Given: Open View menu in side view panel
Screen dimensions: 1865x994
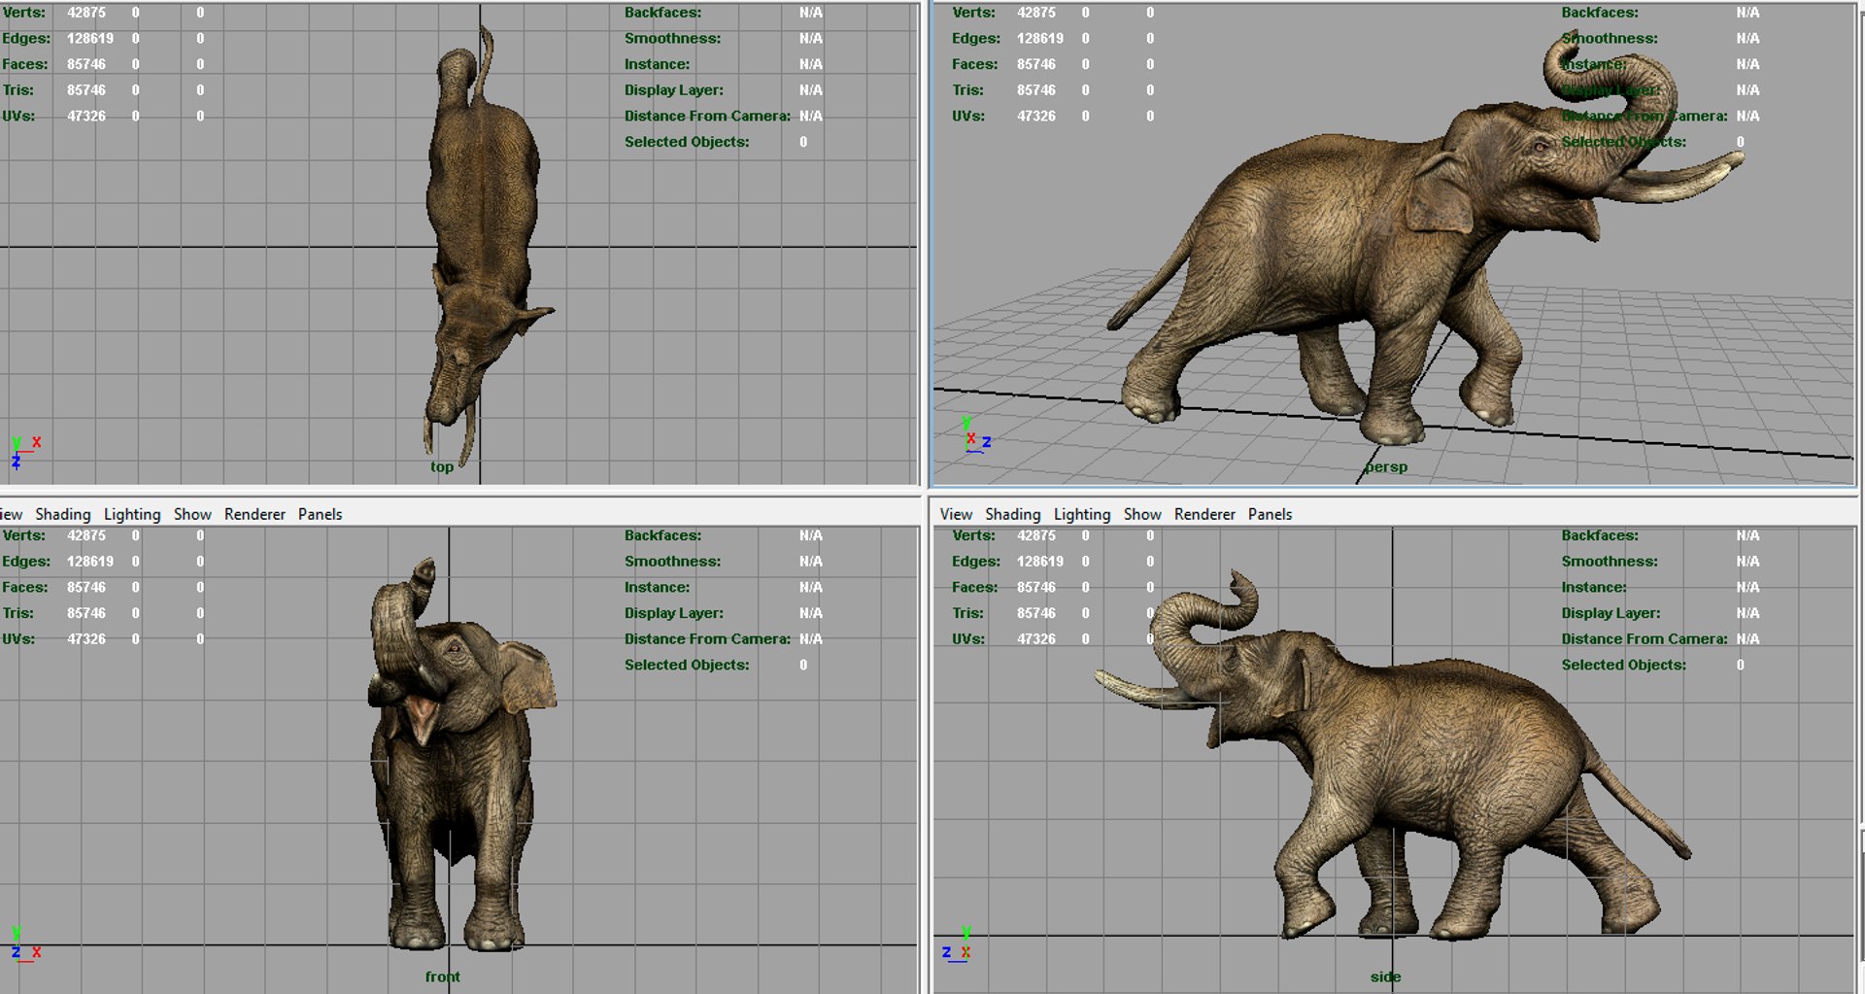Looking at the screenshot, I should 956,514.
